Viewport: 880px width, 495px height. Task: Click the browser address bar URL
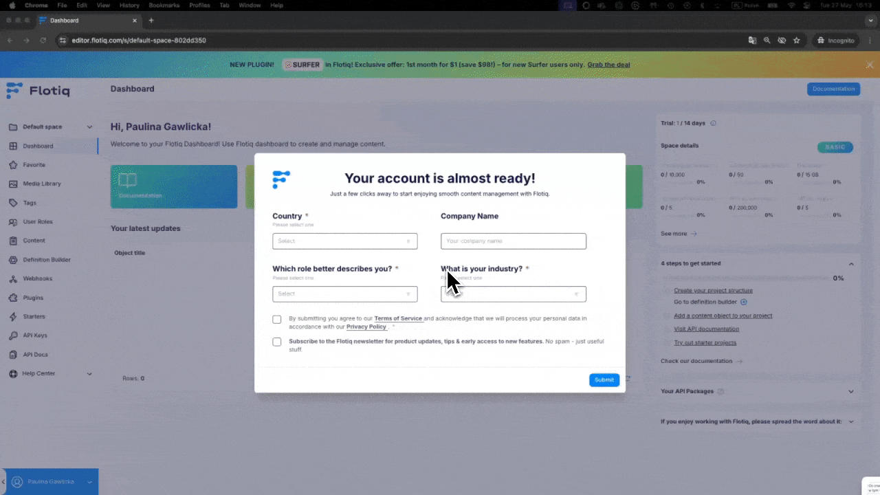pyautogui.click(x=139, y=41)
